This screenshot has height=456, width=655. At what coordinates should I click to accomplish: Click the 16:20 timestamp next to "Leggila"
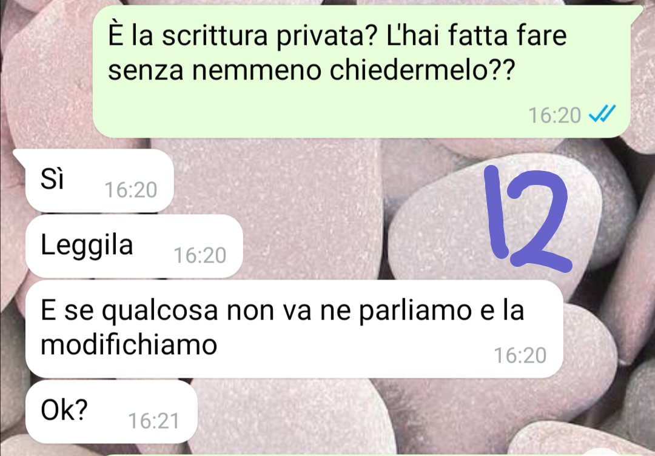(x=200, y=255)
